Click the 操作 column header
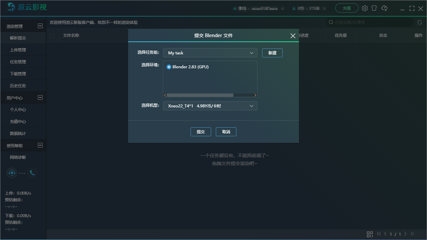This screenshot has height=240, width=427. tap(419, 35)
